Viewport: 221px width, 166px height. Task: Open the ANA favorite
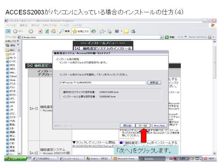pyautogui.click(x=10, y=102)
